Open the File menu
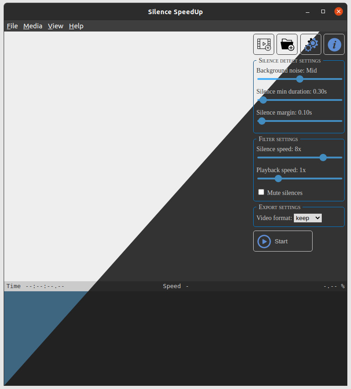The height and width of the screenshot is (389, 351). pyautogui.click(x=12, y=26)
